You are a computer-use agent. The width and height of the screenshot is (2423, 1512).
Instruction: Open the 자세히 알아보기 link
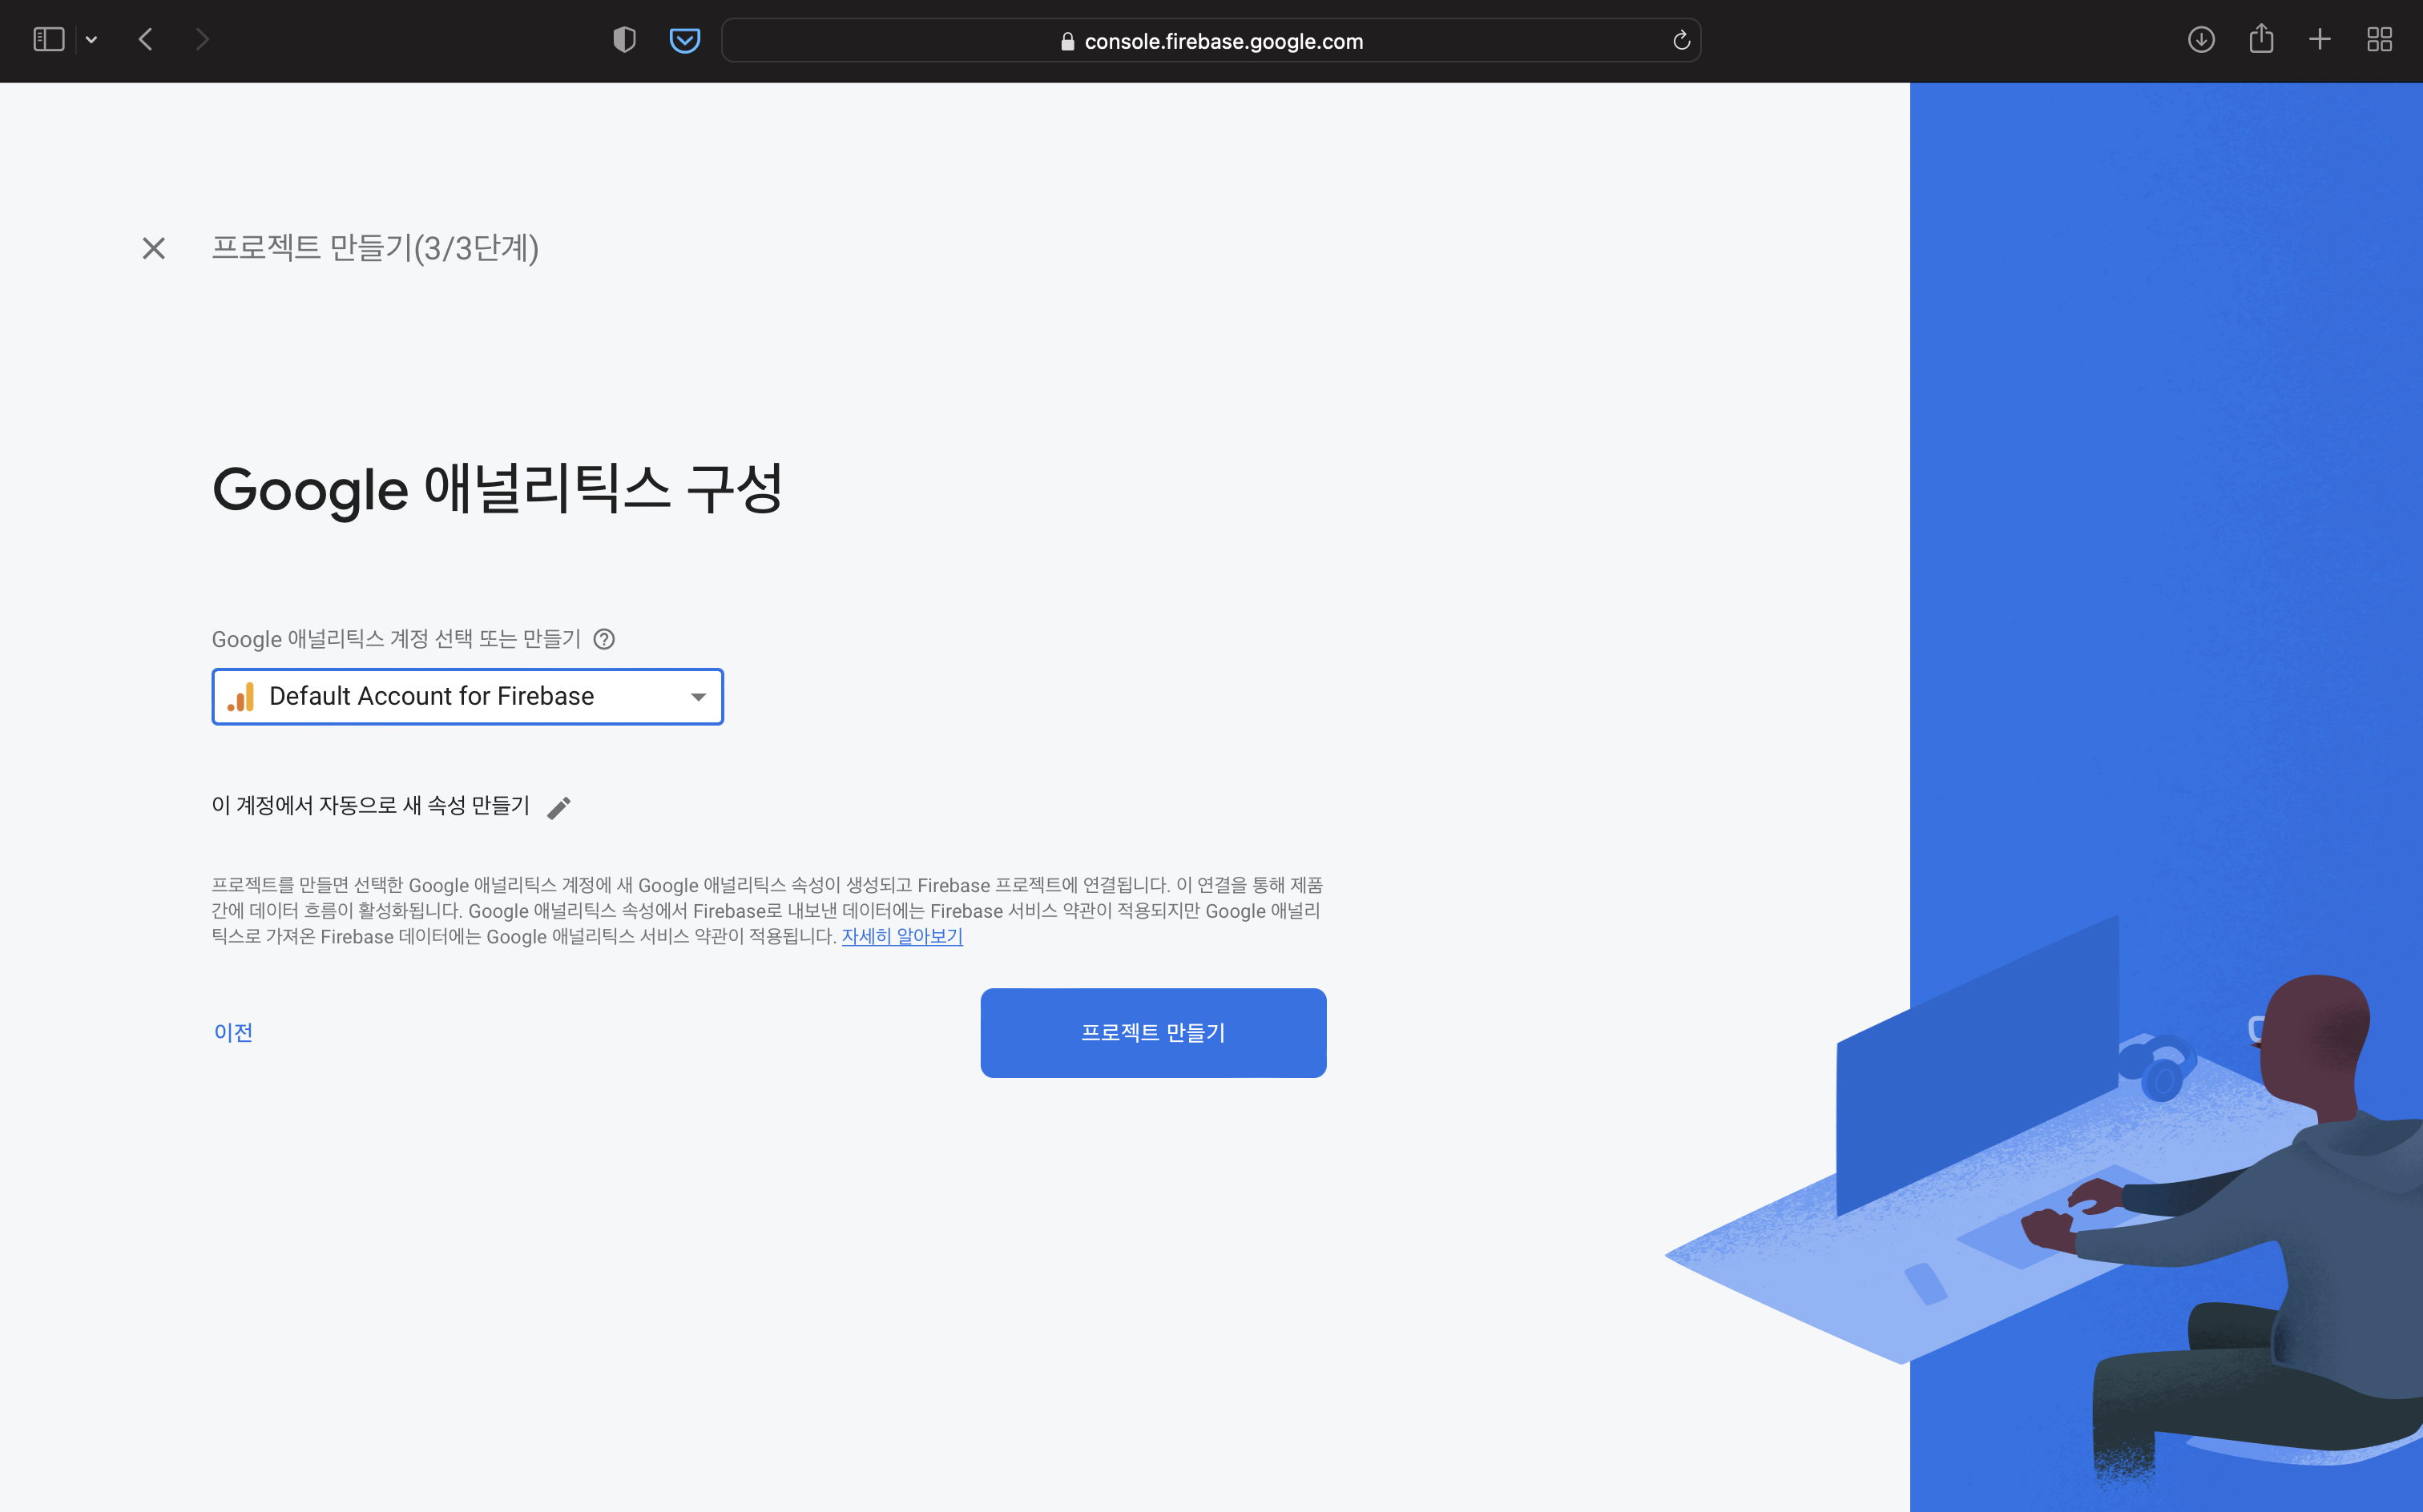(x=901, y=936)
